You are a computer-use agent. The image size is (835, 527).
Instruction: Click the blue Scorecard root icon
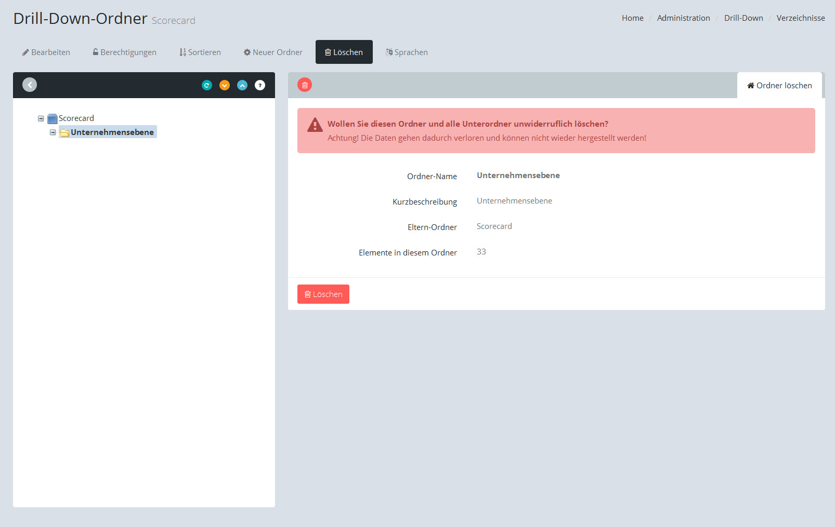tap(52, 118)
